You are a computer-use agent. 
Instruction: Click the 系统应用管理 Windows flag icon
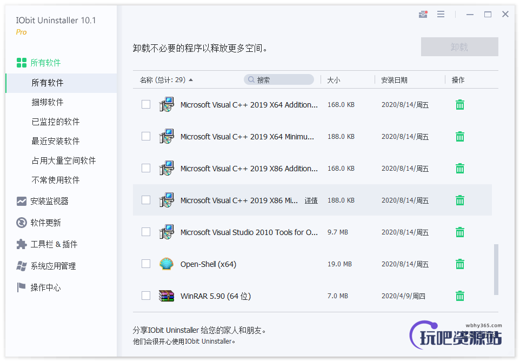click(22, 266)
